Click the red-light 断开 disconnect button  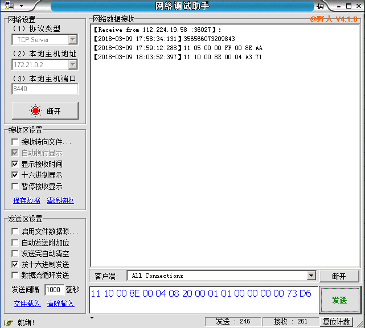click(x=45, y=111)
